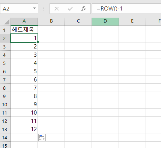The image size is (161, 148).
Task: Click the Select All corner triangle
Action: 6,22
